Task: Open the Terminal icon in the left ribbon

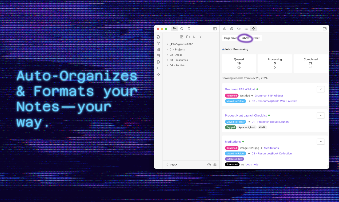Action: 158,68
